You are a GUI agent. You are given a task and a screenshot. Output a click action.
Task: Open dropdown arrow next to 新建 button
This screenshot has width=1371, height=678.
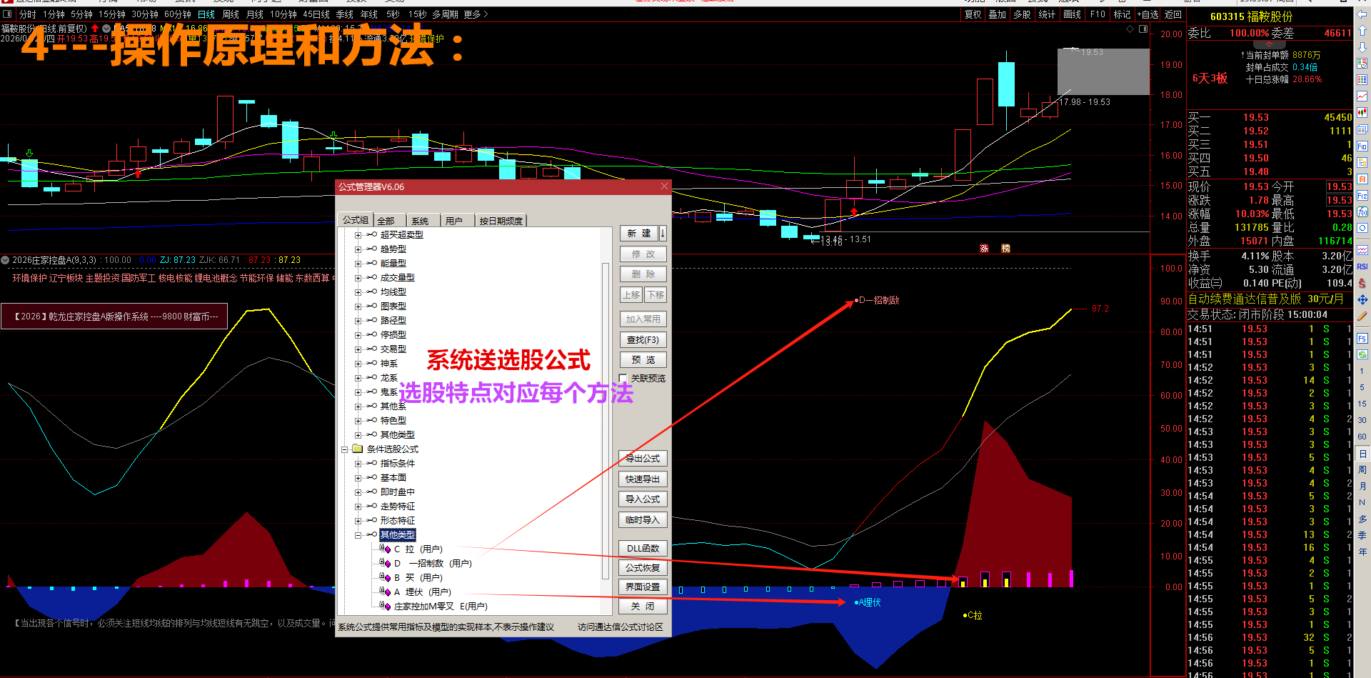coord(663,234)
